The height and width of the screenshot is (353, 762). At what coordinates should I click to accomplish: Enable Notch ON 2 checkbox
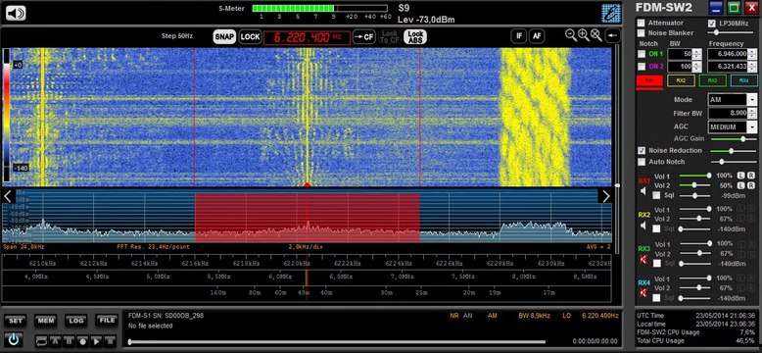(x=642, y=66)
